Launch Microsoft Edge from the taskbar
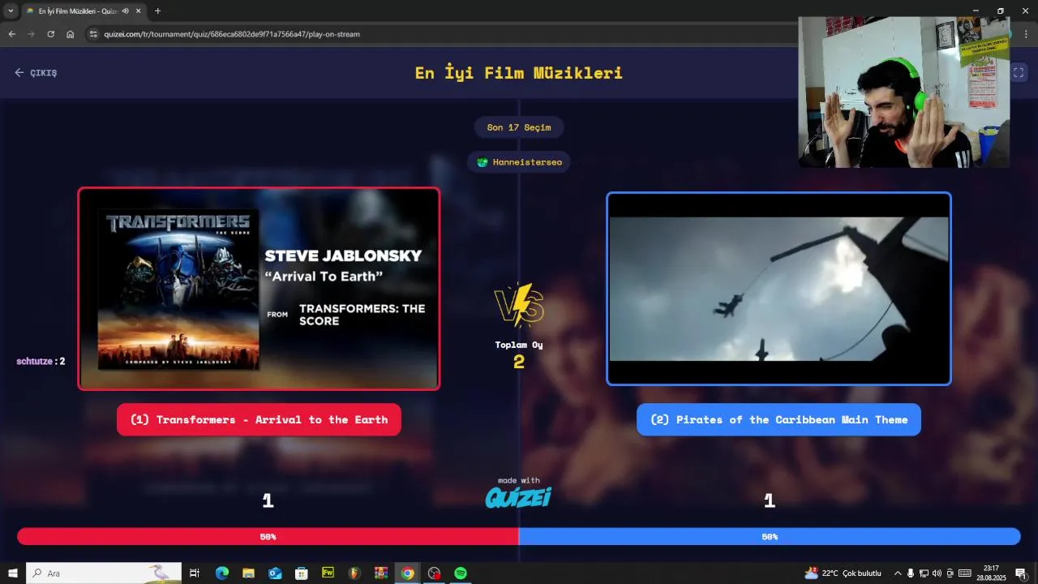This screenshot has width=1038, height=584. 221,573
